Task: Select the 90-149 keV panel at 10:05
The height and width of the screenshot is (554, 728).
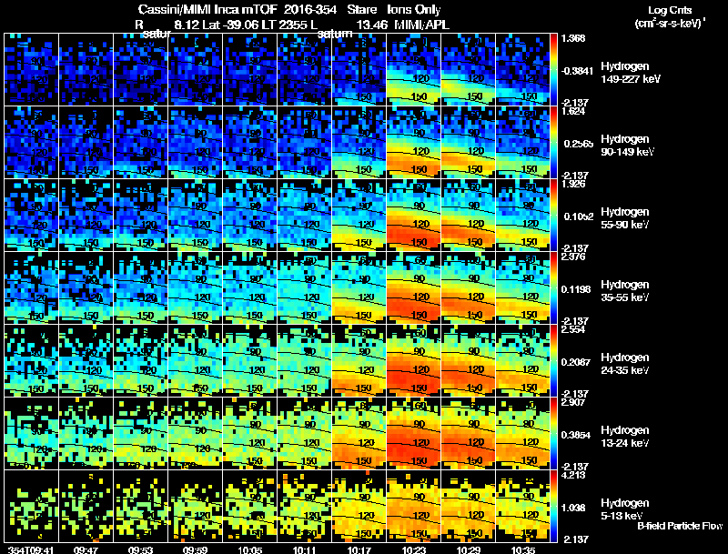Action: [249, 143]
